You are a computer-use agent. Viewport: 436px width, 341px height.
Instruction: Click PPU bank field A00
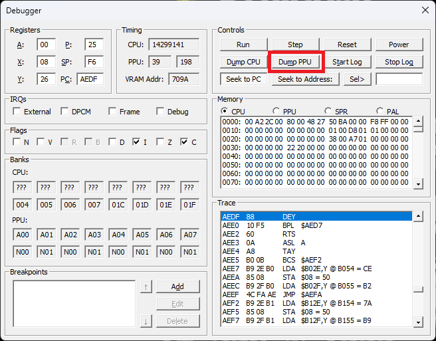[22, 235]
